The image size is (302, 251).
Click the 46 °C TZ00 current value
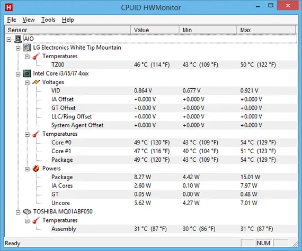152,64
